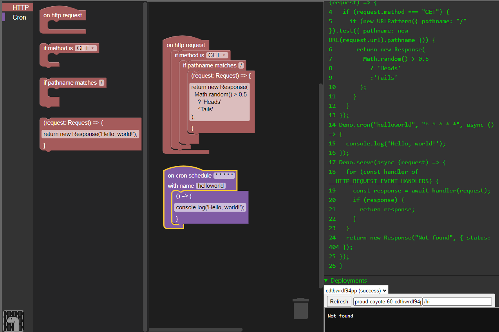Click the Deno dinosaur logo icon
499x332 pixels.
[14, 321]
